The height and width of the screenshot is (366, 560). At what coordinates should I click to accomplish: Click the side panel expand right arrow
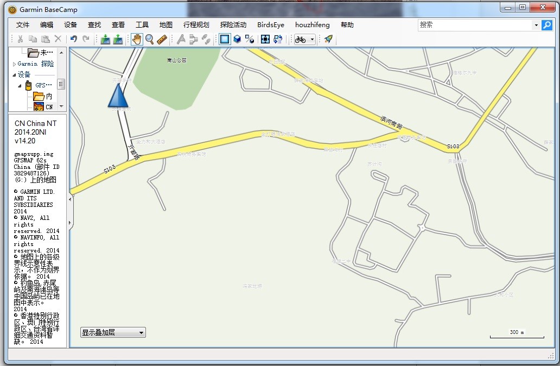(x=69, y=223)
